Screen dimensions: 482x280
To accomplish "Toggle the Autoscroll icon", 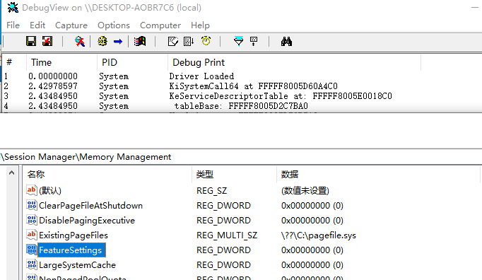I will pos(189,41).
